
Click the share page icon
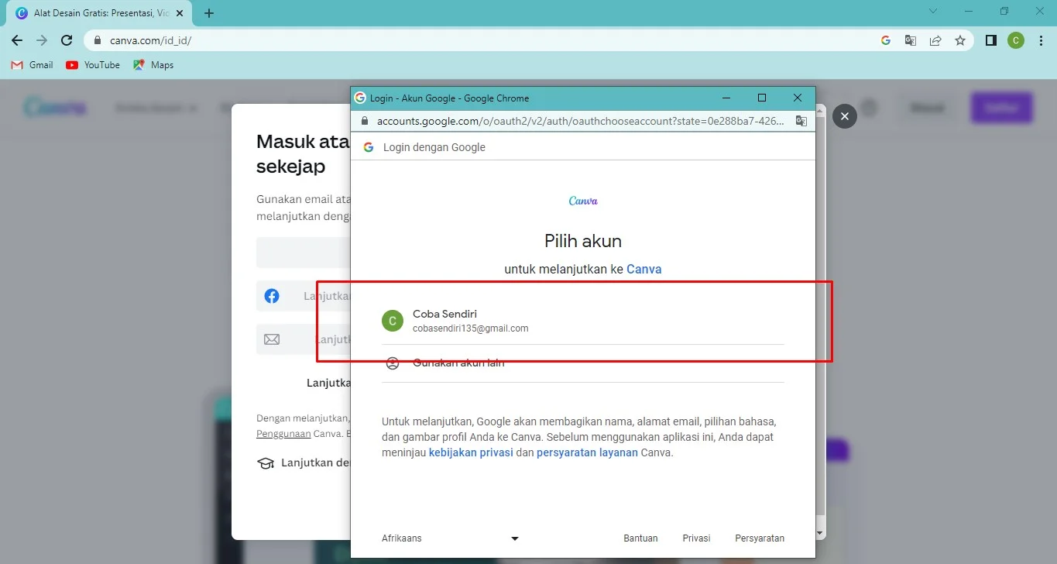935,40
